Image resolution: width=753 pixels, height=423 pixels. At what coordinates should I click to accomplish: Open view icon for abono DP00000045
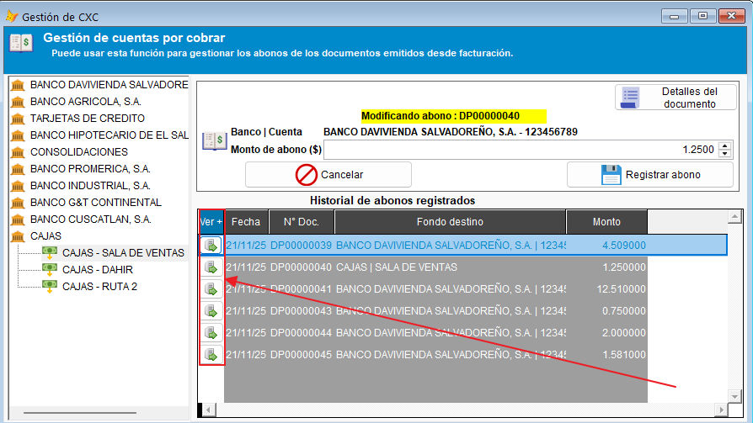[211, 355]
